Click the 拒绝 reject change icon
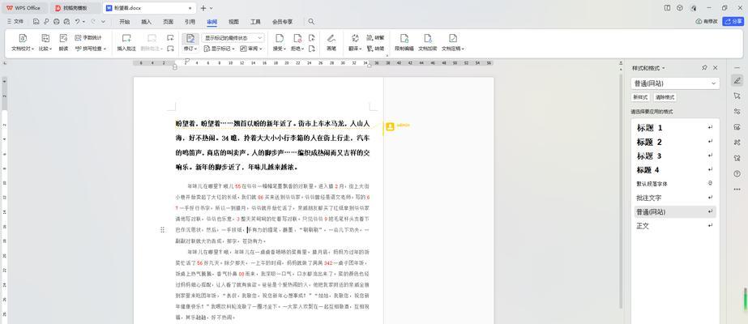 297,38
